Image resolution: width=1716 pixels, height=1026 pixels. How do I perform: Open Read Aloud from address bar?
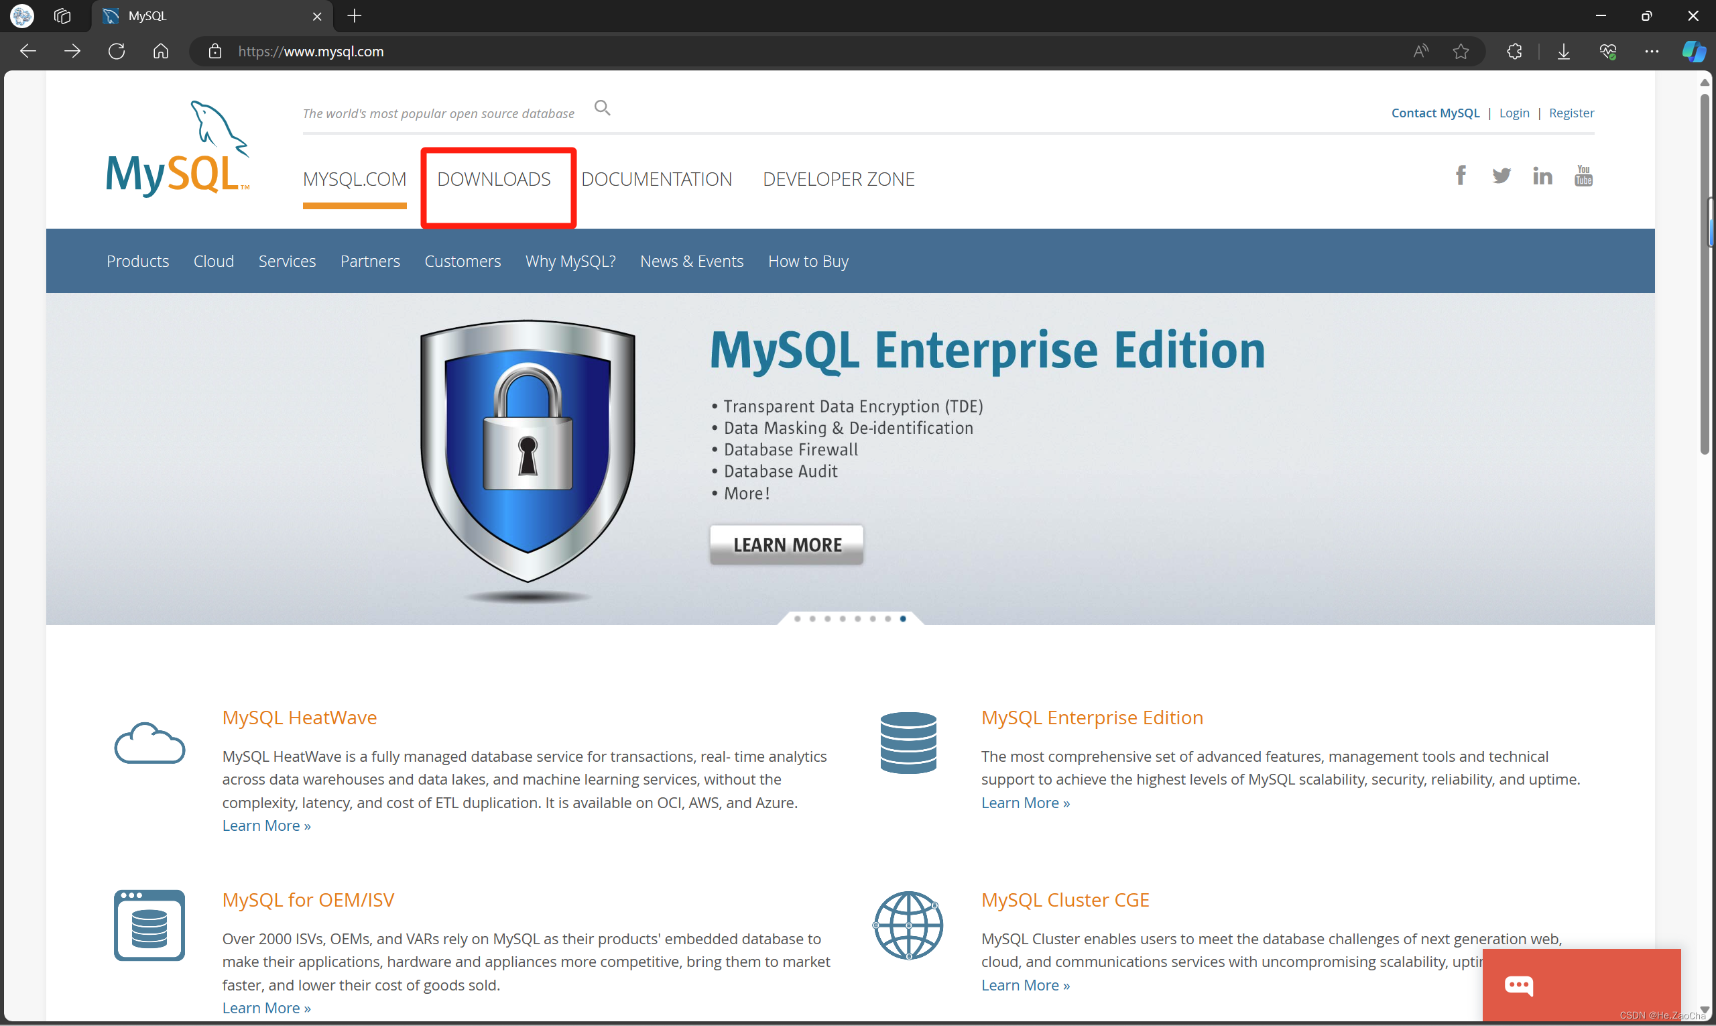[1420, 51]
